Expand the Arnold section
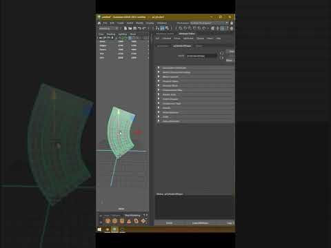331x248 pixels. [195, 108]
